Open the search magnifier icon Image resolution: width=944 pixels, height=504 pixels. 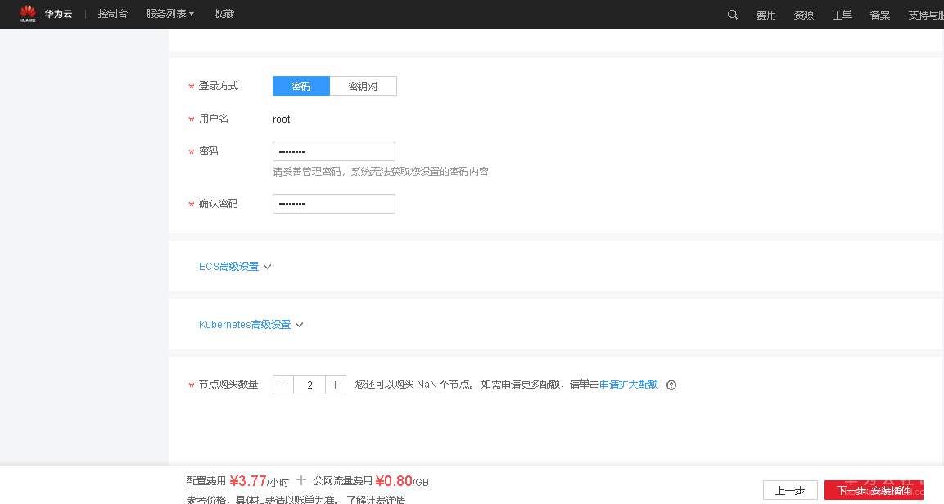click(x=732, y=15)
